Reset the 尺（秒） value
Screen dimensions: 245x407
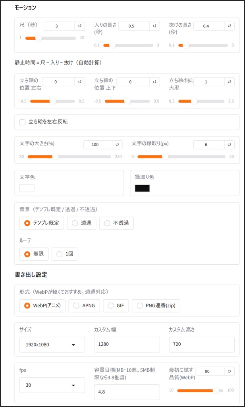click(x=79, y=26)
